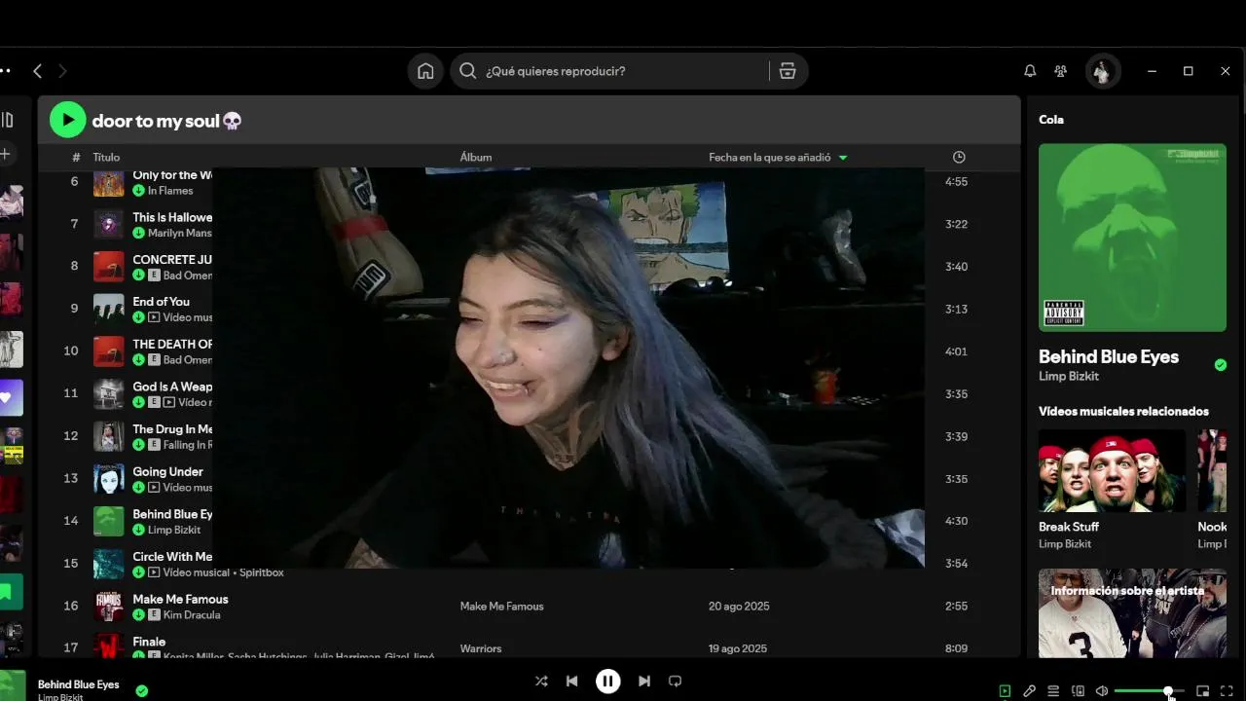The width and height of the screenshot is (1246, 701).
Task: Navigate forward with the right arrow
Action: [x=62, y=71]
